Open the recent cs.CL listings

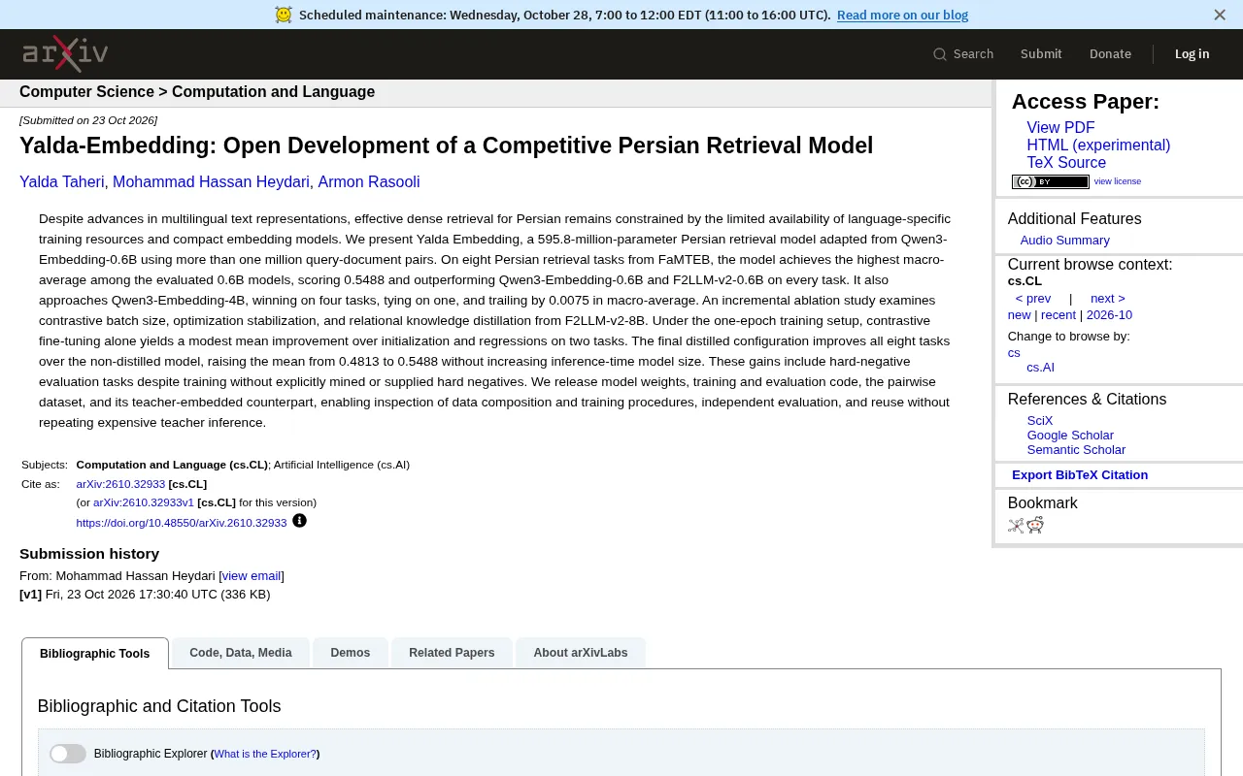click(1058, 315)
